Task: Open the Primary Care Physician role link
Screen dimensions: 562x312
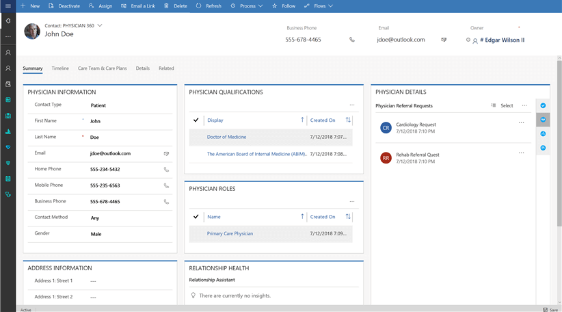Action: pyautogui.click(x=230, y=233)
